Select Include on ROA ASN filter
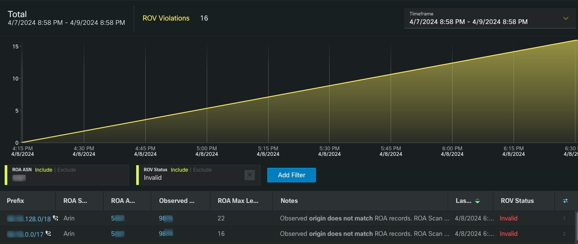 coord(43,170)
